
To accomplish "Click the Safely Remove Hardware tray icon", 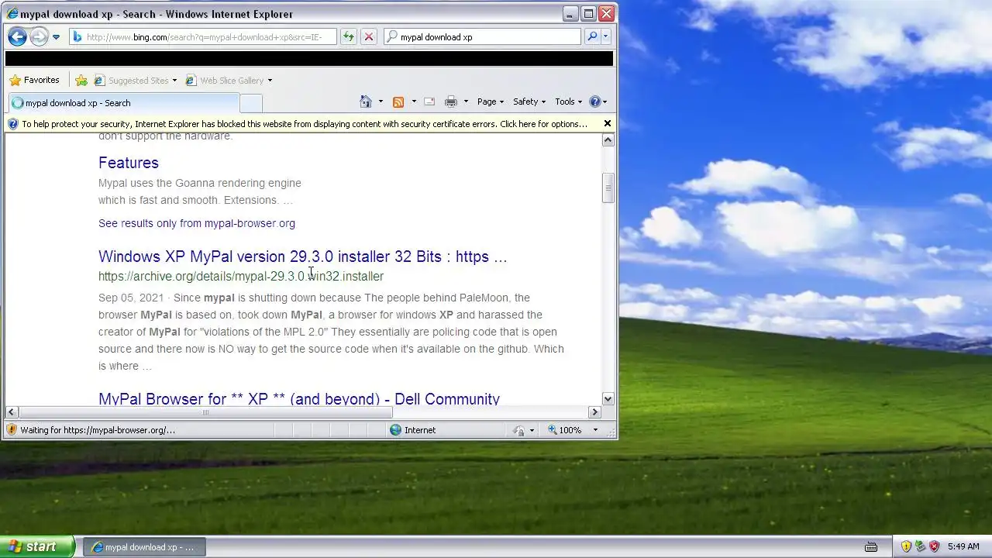I will point(920,547).
